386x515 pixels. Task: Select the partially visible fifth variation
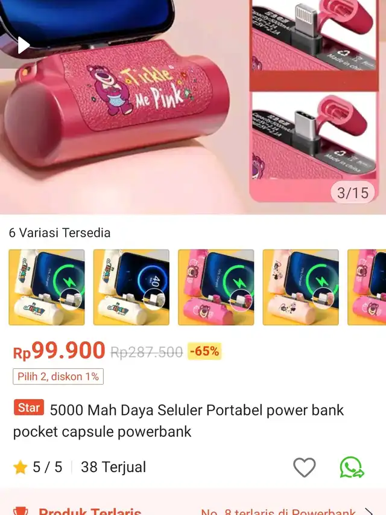367,287
